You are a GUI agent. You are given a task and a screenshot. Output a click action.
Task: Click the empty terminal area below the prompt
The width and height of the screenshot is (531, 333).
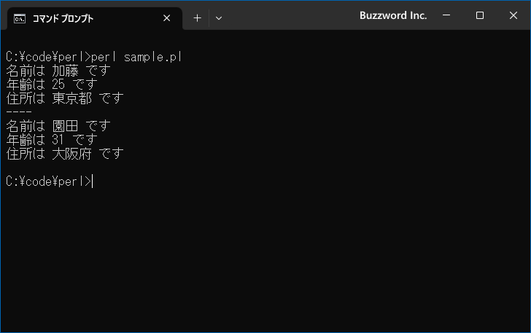click(x=265, y=261)
